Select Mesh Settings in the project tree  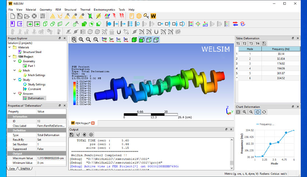(36, 75)
